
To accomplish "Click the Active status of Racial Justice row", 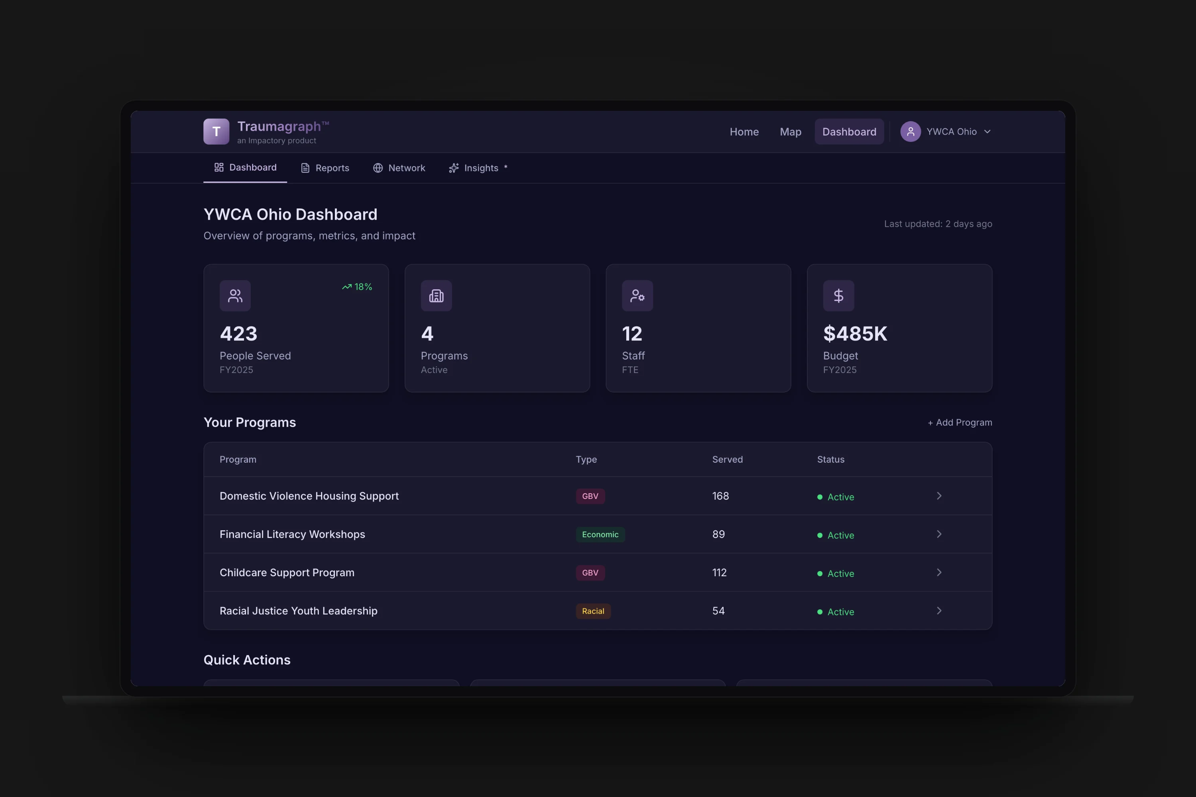I will click(836, 612).
